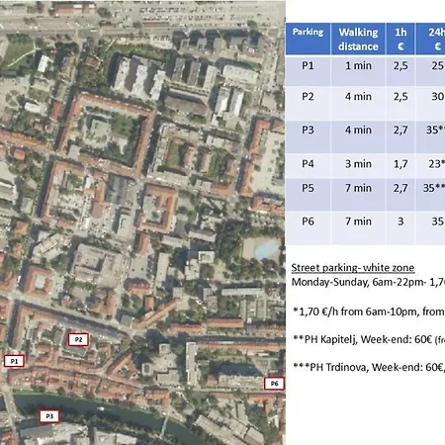Select the P6 parking marker on map

pyautogui.click(x=274, y=384)
